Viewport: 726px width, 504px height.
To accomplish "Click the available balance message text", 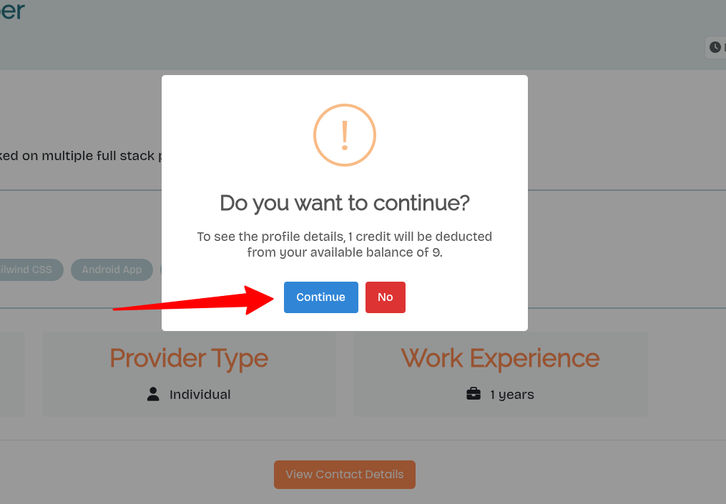I will [x=344, y=244].
